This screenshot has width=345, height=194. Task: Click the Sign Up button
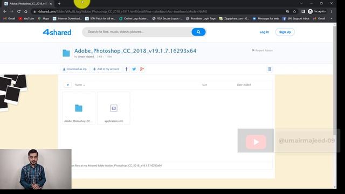click(285, 32)
